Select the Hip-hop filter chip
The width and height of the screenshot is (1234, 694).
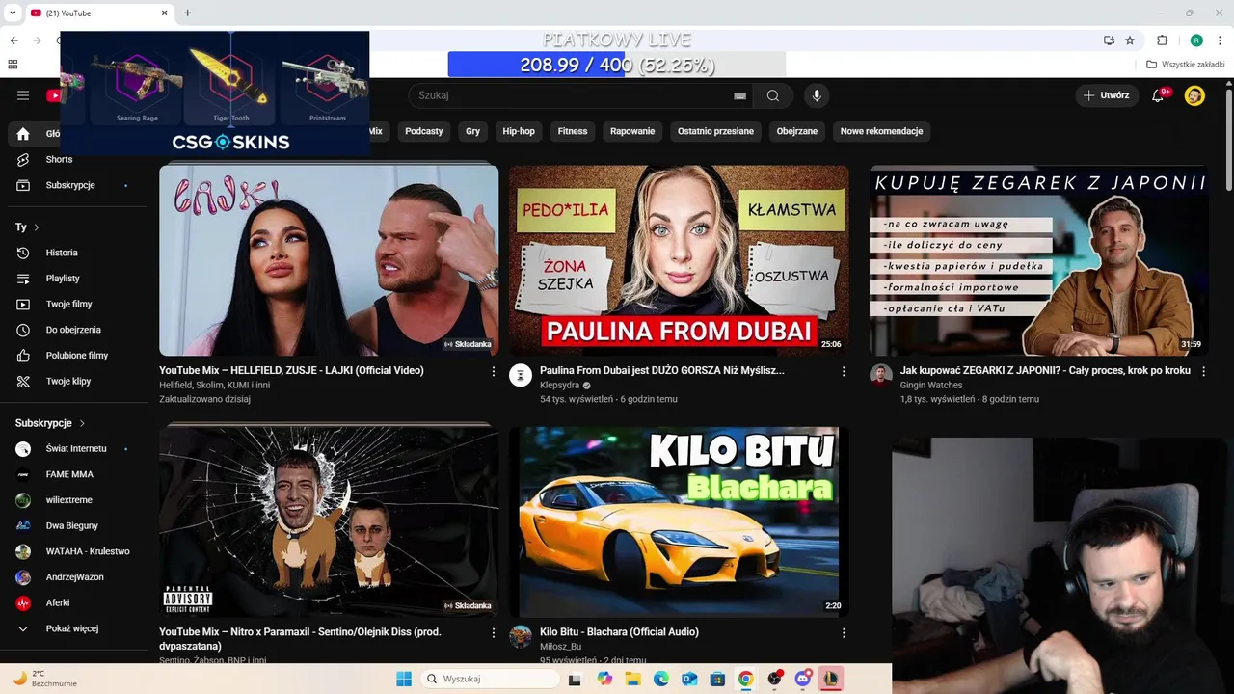coord(519,131)
